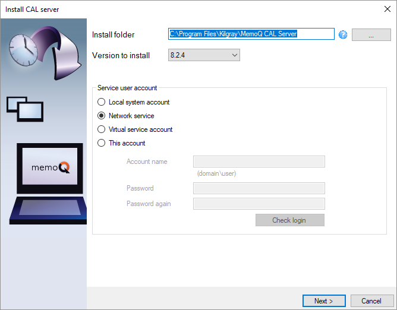Open the Version to install dropdown

point(204,55)
